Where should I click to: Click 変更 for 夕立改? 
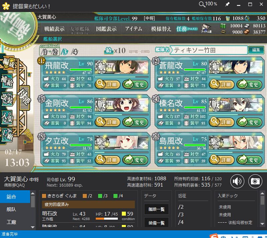[x=135, y=160]
